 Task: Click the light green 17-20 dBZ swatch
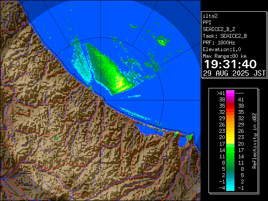[x=230, y=143]
